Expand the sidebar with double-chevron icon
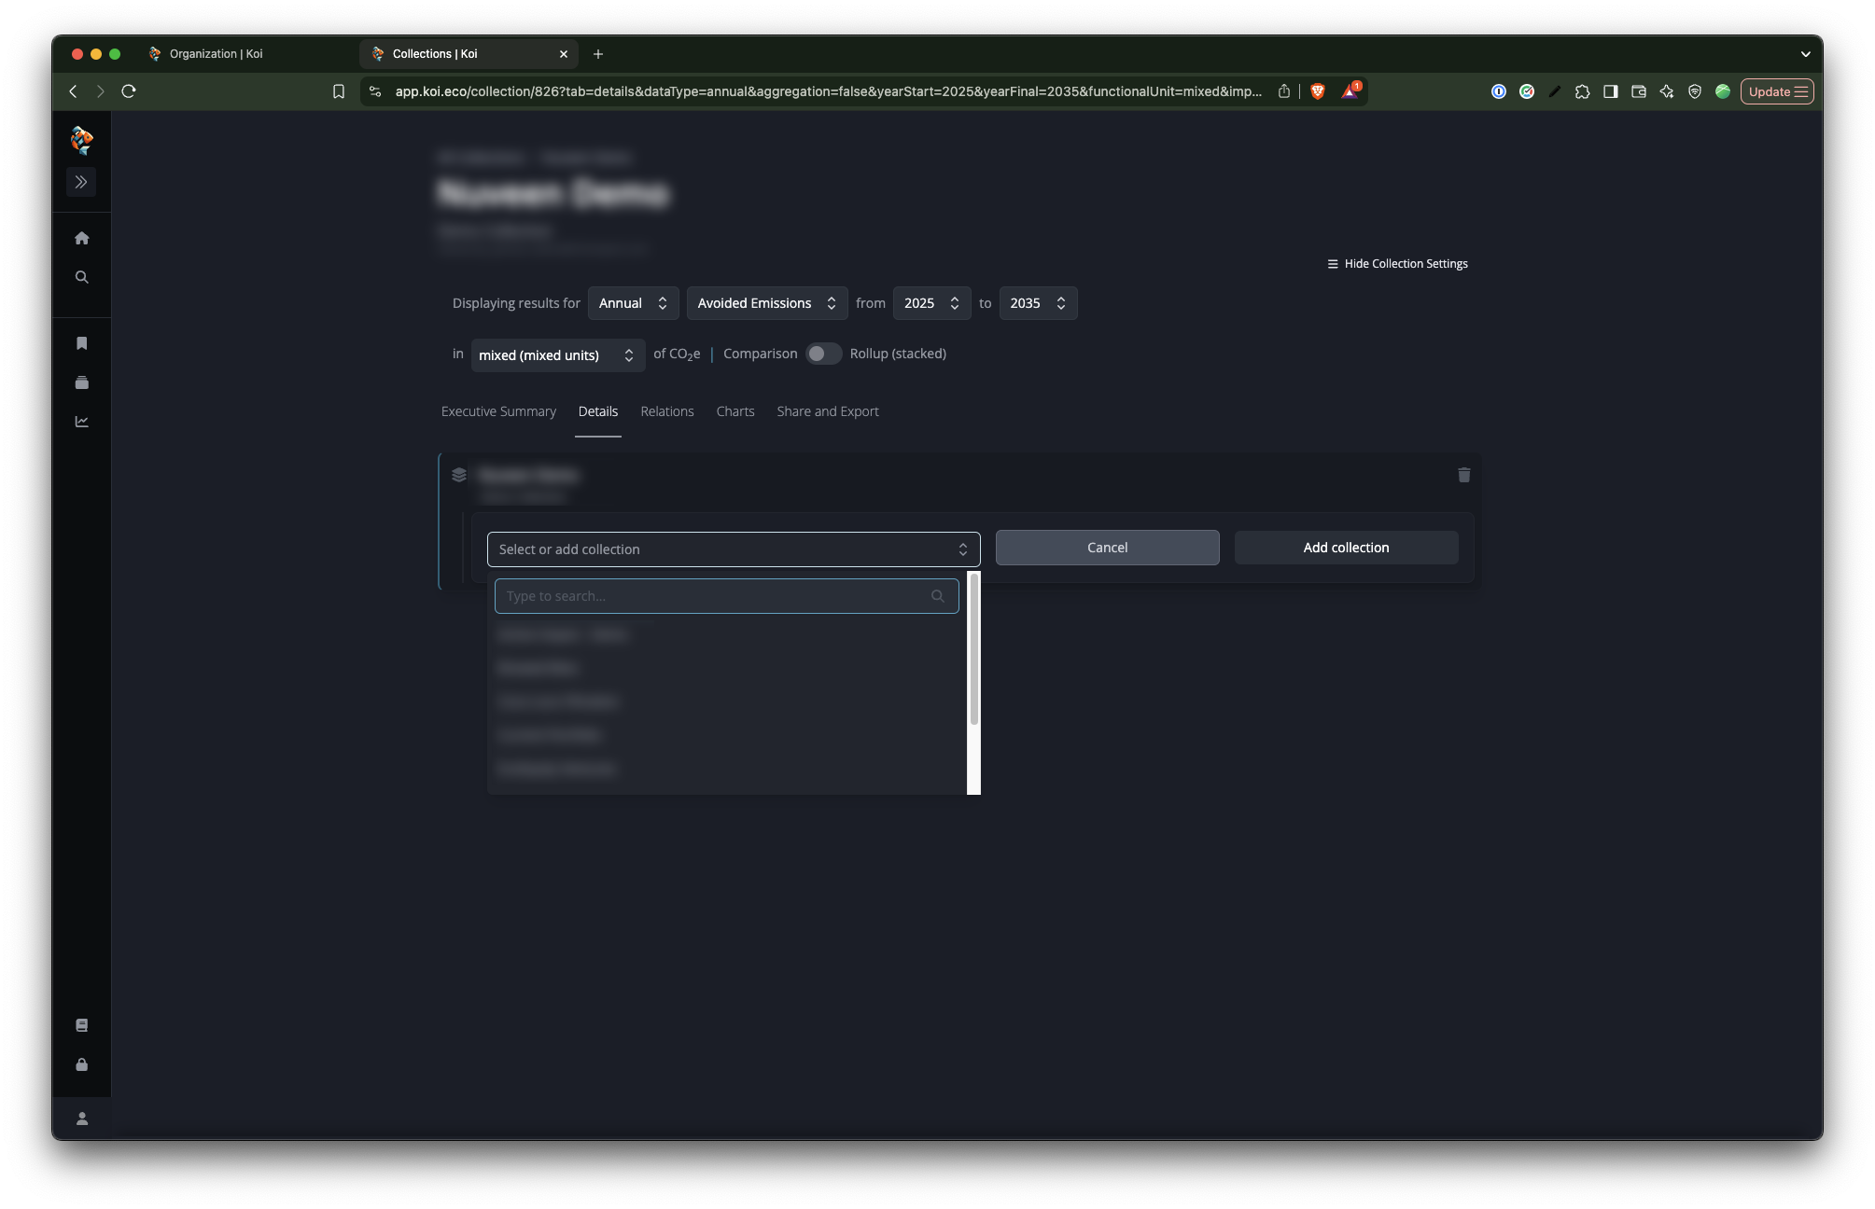This screenshot has width=1875, height=1209. [x=81, y=182]
